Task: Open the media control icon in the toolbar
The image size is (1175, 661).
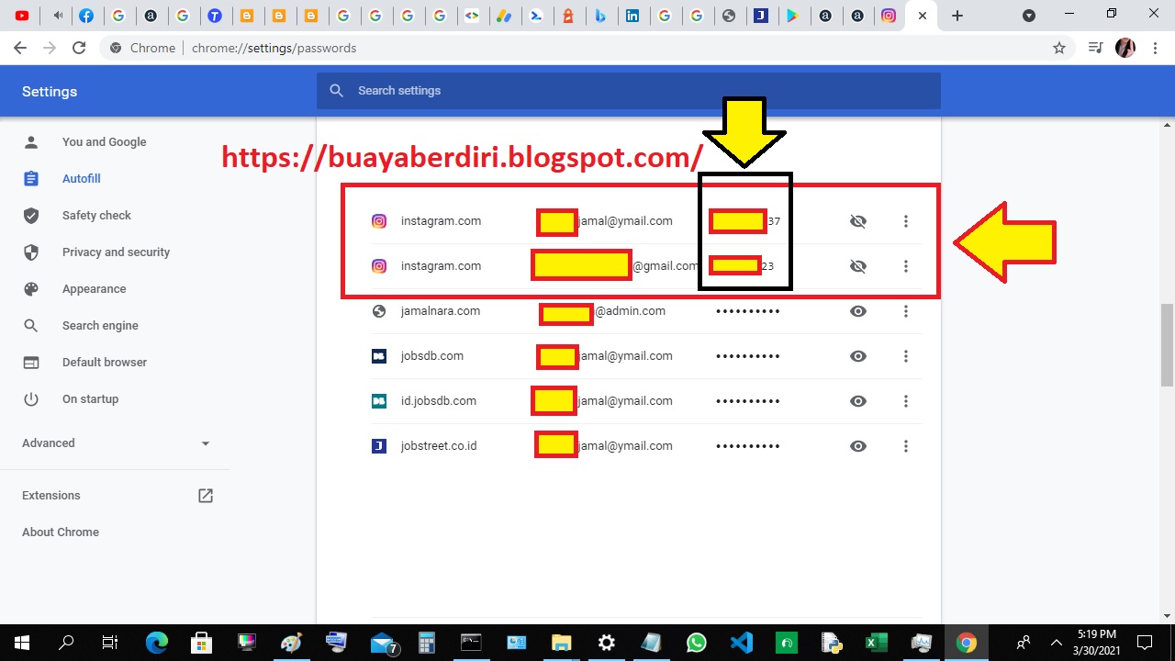Action: 1095,48
